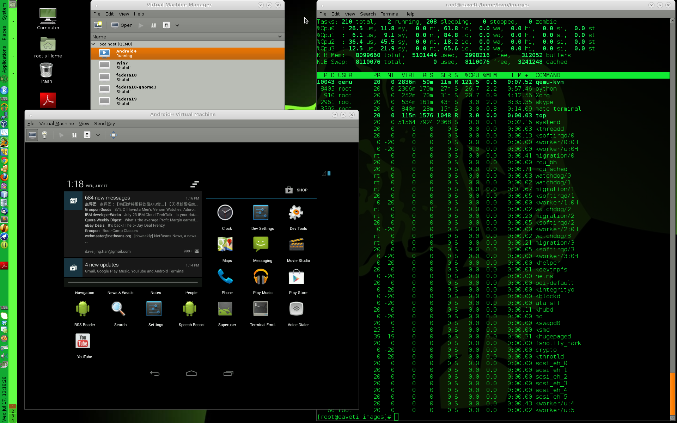Open Messaging app icon
Screen dimensions: 677x423
(x=261, y=245)
